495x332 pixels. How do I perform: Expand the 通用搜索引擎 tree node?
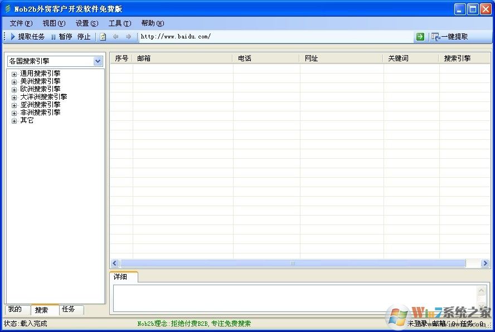(13, 73)
